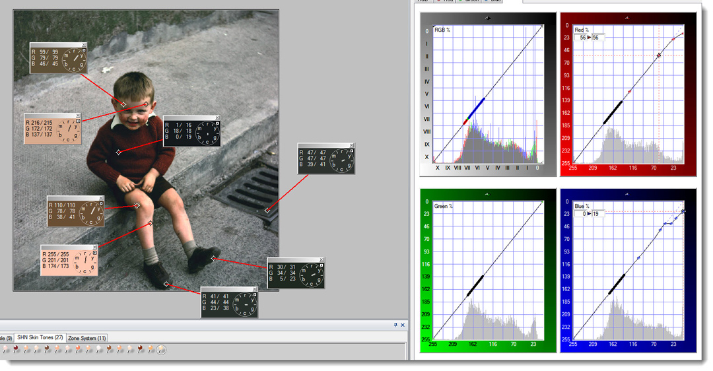Image resolution: width=713 pixels, height=371 pixels.
Task: Collapse the Red % curve panel arrow
Action: pyautogui.click(x=627, y=18)
